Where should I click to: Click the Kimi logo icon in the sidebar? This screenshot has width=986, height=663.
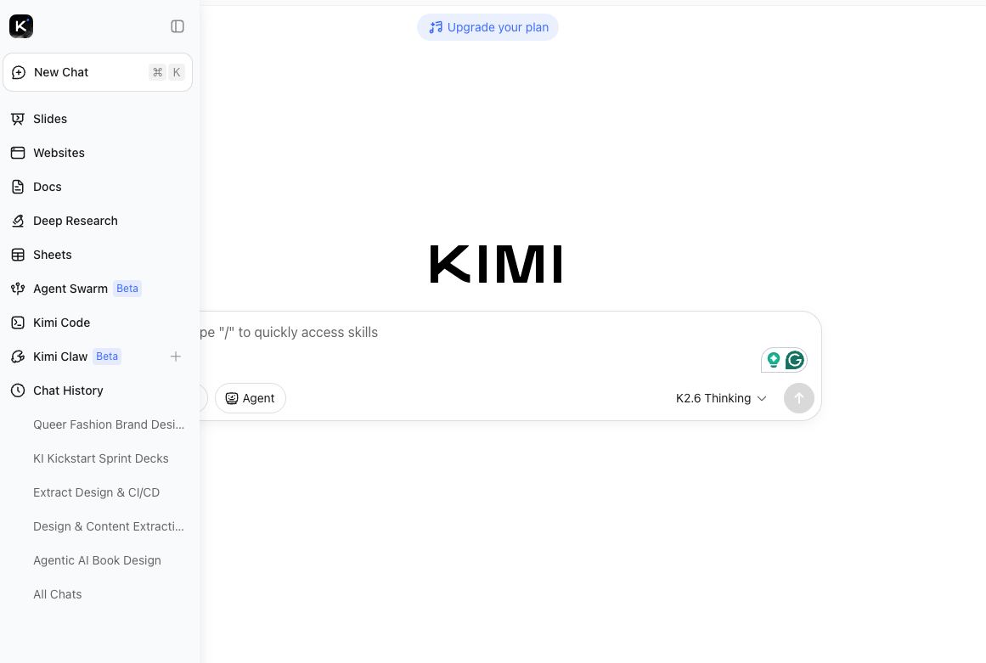[x=20, y=26]
